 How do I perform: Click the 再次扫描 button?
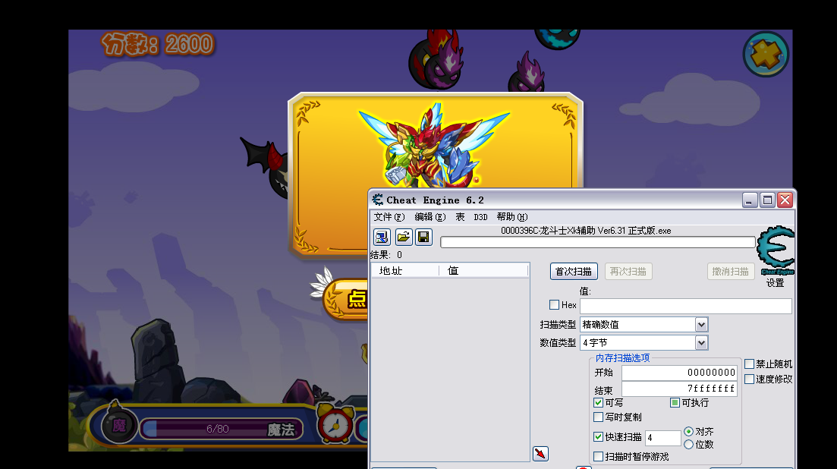pos(628,272)
